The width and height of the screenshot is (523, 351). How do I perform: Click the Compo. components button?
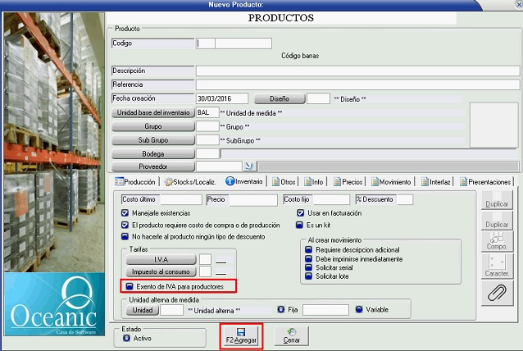coord(496,239)
